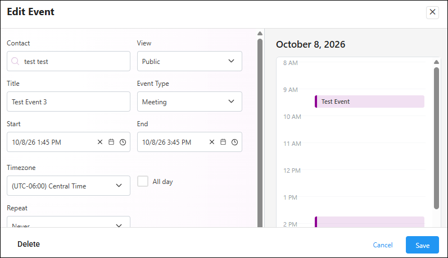
Task: Click the Timezone field label
Action: point(21,168)
